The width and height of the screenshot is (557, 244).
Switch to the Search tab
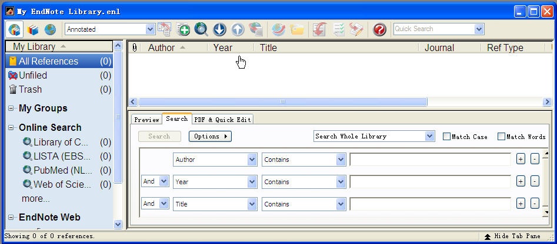point(176,118)
